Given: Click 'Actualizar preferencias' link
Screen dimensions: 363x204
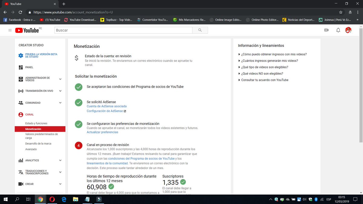Looking at the screenshot, I should point(102,132).
